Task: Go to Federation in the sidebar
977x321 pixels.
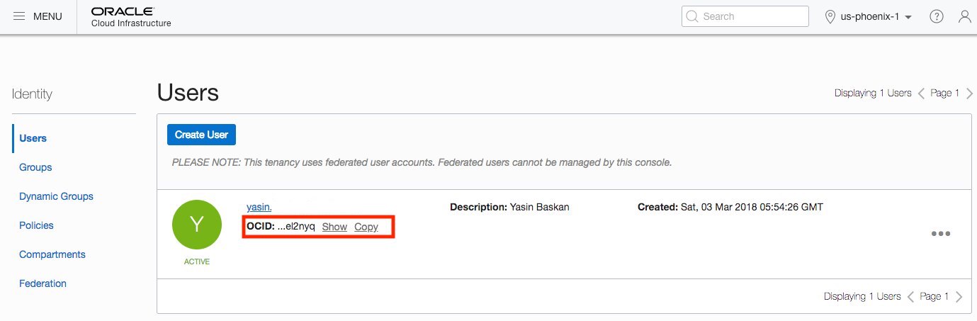Action: (x=43, y=283)
